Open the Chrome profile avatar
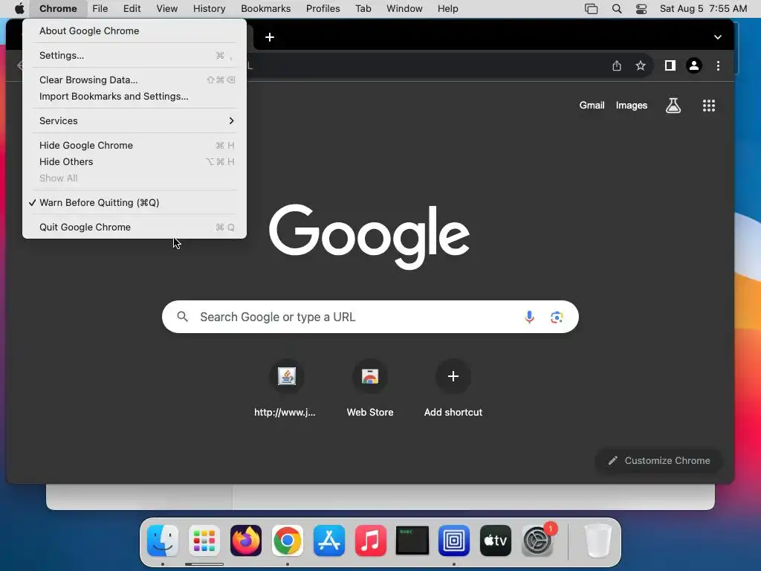The width and height of the screenshot is (761, 571). click(694, 65)
